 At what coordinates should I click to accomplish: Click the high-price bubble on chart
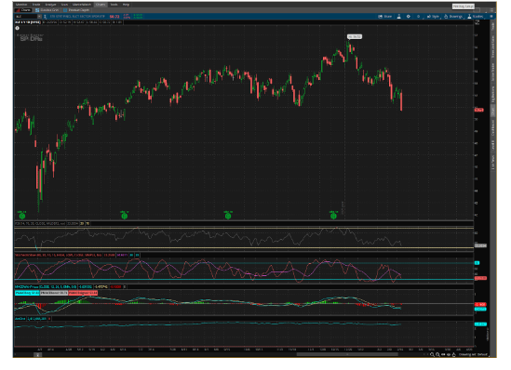tap(355, 37)
